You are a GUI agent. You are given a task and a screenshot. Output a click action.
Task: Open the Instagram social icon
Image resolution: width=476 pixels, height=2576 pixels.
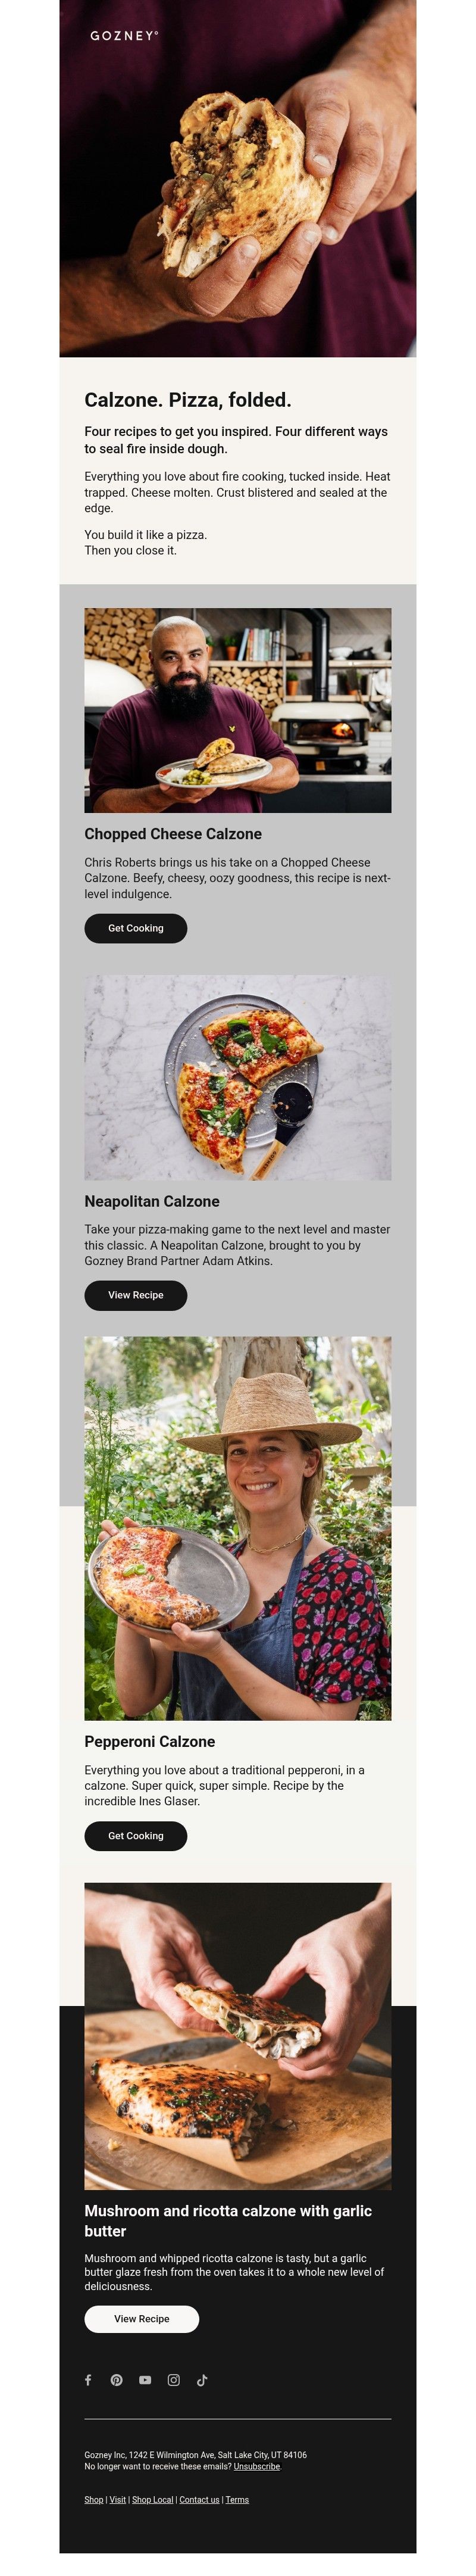coord(174,2380)
